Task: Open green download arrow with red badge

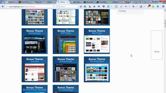Action: [149, 6]
